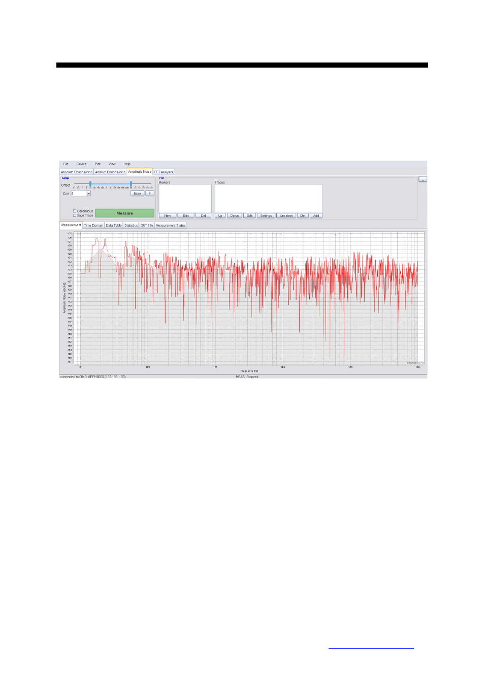Click the right Offset slider handle
Viewport: 485px width, 686px height.
pyautogui.click(x=131, y=184)
